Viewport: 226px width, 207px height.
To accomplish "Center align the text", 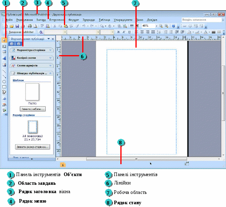I will (x=142, y=32).
